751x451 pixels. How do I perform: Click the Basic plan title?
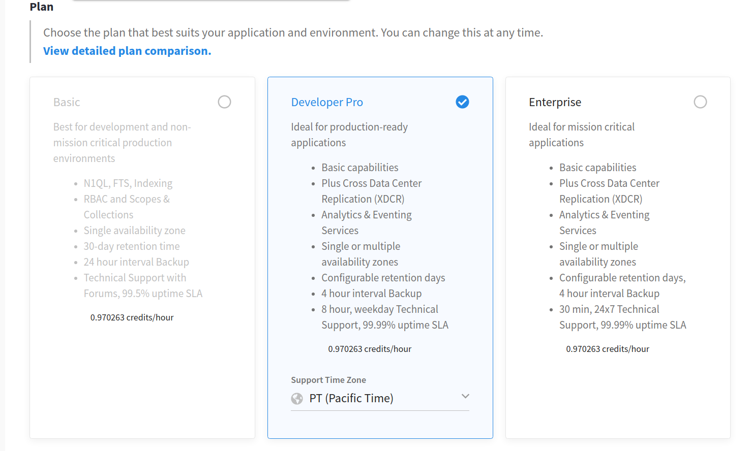[66, 102]
